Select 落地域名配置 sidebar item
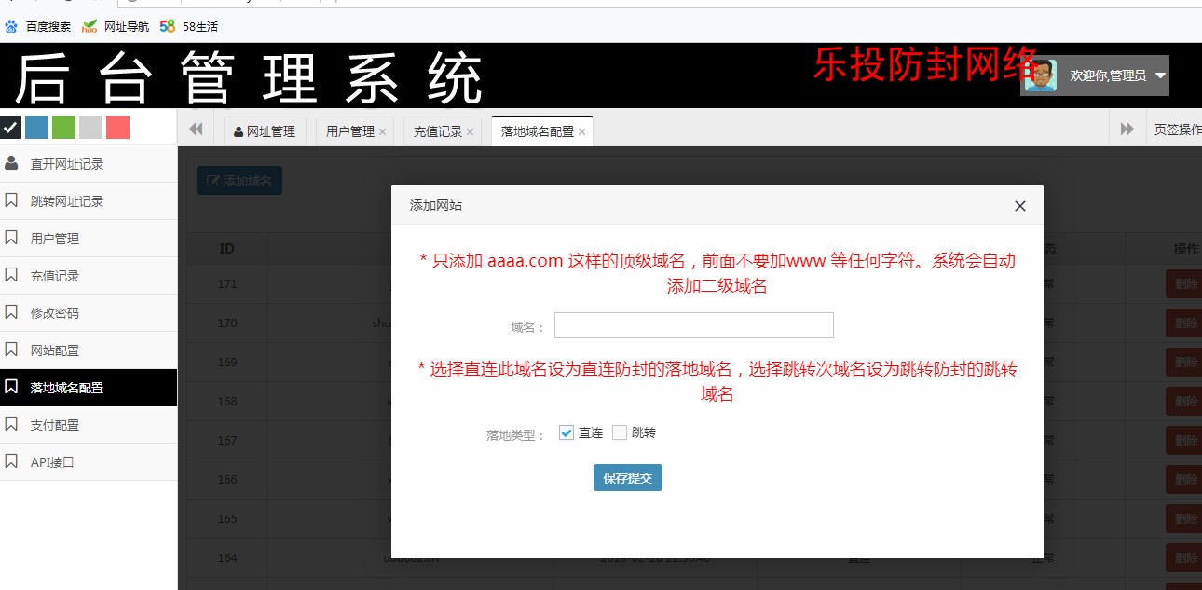 [89, 388]
